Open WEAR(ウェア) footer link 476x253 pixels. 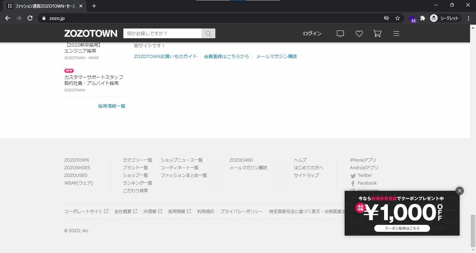pyautogui.click(x=78, y=183)
